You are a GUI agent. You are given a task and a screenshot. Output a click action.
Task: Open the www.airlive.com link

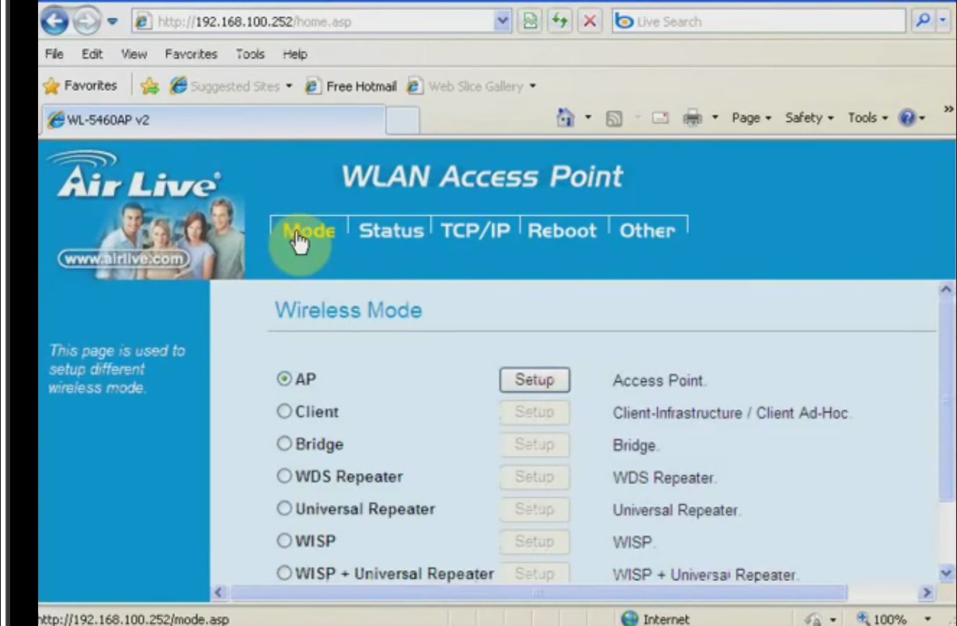pos(124,259)
